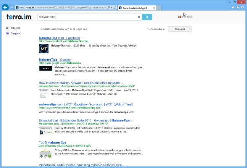Open Favorites star icon

pos(238,7)
